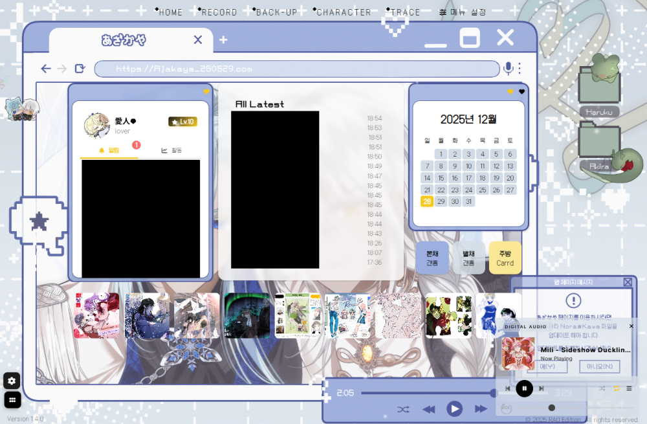This screenshot has width=647, height=424.
Task: Open the three-dot browser menu
Action: (x=519, y=69)
